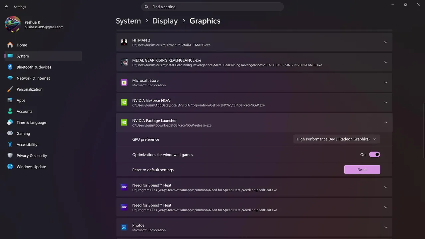This screenshot has width=425, height=239.
Task: Go back to System breadcrumb
Action: (x=128, y=21)
